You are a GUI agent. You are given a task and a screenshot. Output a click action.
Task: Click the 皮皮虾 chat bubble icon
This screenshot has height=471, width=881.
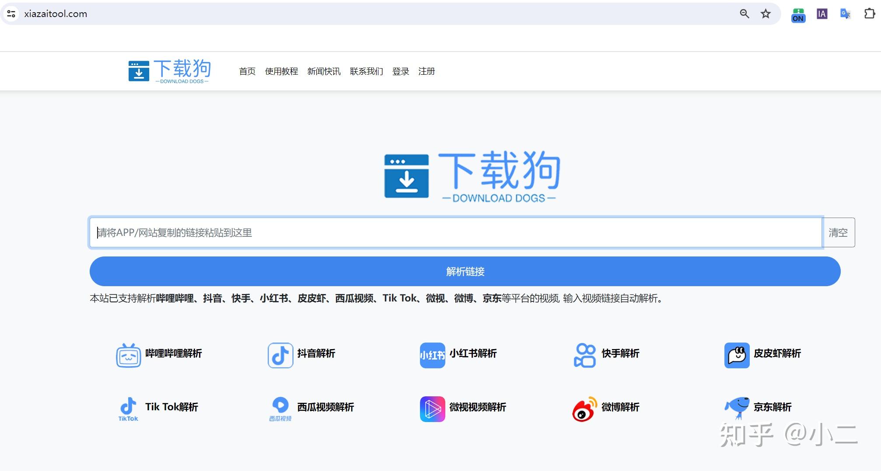(x=737, y=355)
